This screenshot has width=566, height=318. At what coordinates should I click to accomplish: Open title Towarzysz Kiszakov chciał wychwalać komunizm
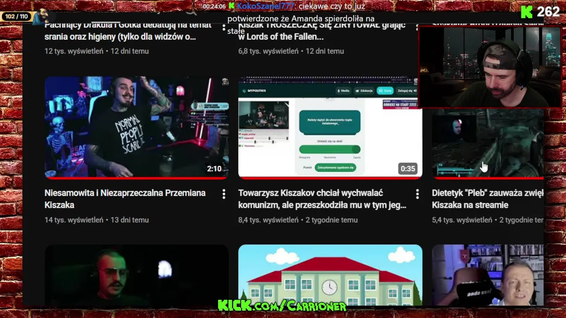tap(322, 199)
